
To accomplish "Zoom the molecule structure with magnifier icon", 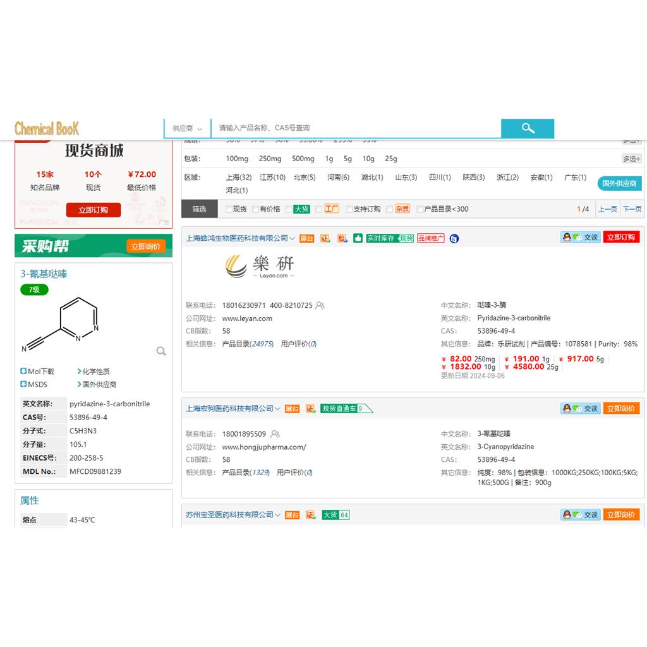I will (x=161, y=351).
